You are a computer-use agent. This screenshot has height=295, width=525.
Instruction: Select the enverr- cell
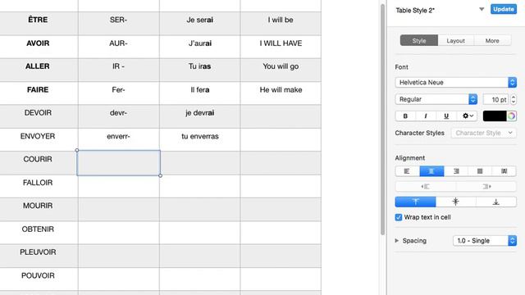[x=118, y=139]
